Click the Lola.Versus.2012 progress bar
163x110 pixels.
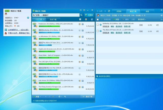pyautogui.click(x=50, y=83)
